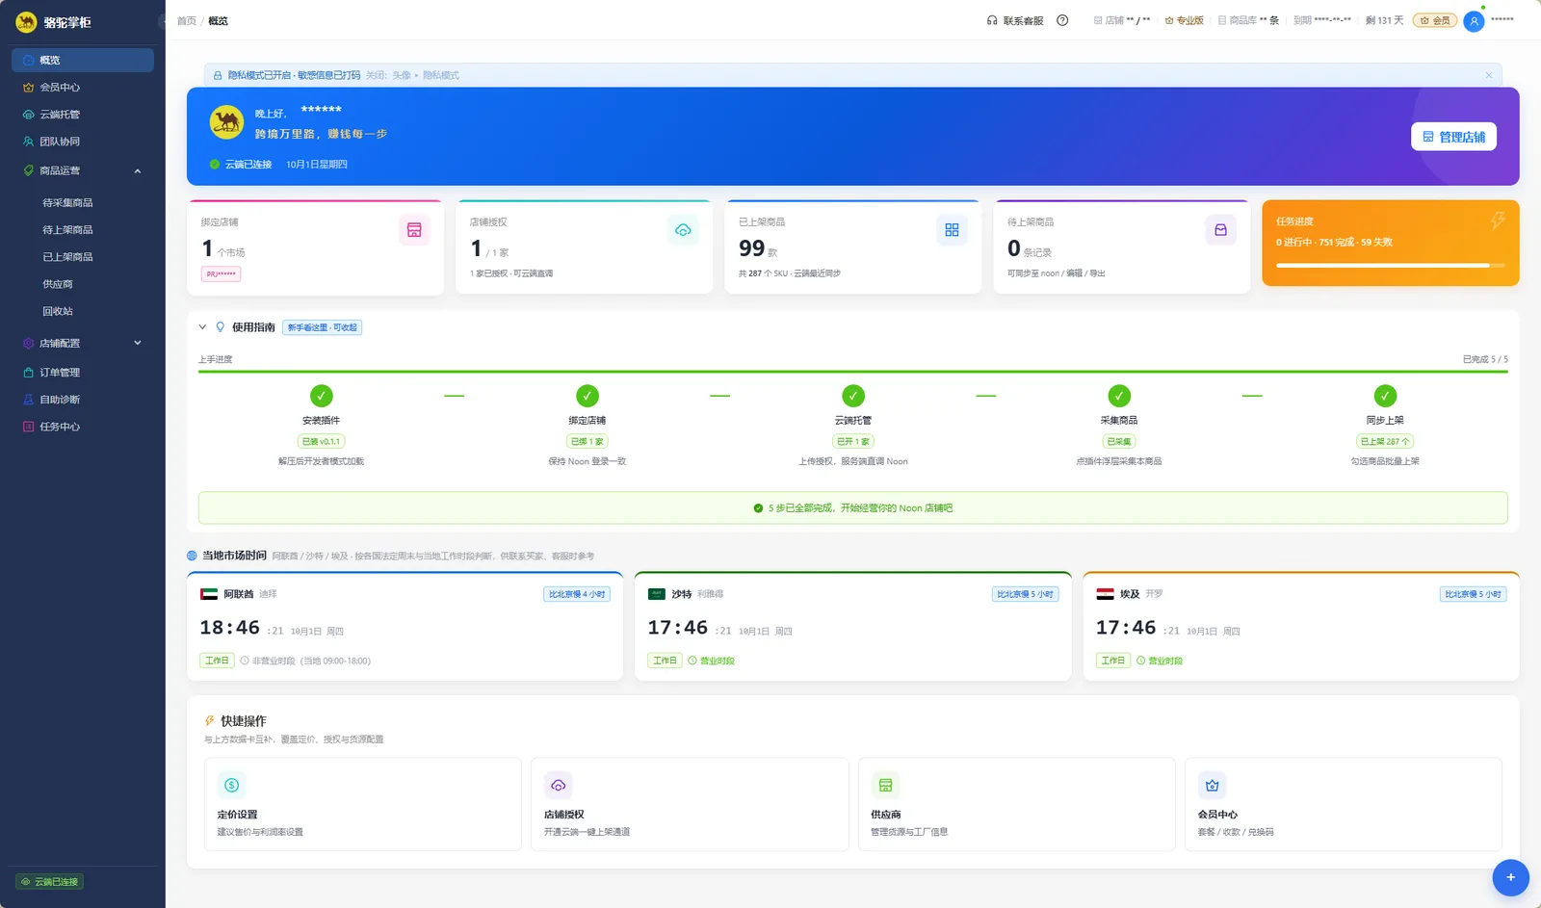Viewport: 1541px width, 908px height.
Task: Dismiss the privacy mode banner
Action: pyautogui.click(x=1488, y=75)
